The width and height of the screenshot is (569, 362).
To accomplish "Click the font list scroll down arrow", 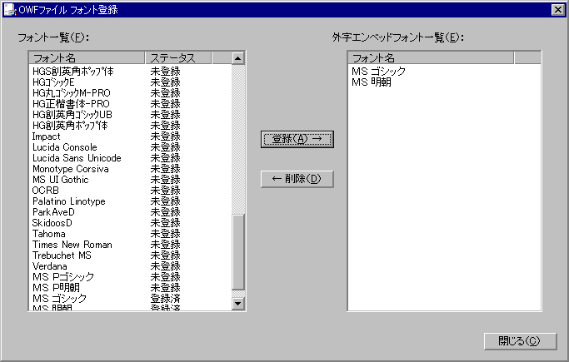I will pos(237,303).
